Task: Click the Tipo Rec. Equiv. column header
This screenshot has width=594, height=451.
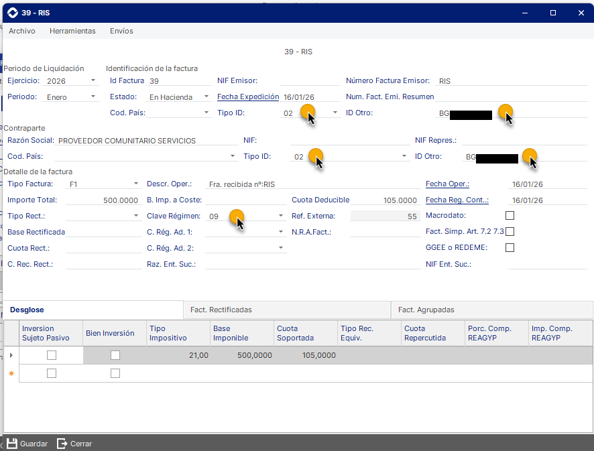Action: pos(369,333)
